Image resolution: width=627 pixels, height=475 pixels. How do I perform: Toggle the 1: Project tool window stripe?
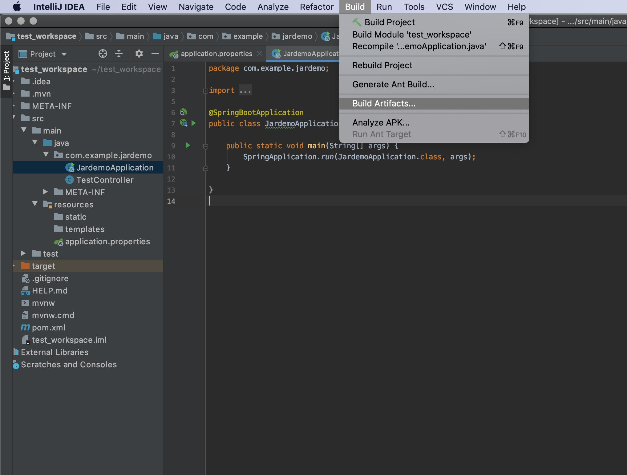[x=6, y=71]
